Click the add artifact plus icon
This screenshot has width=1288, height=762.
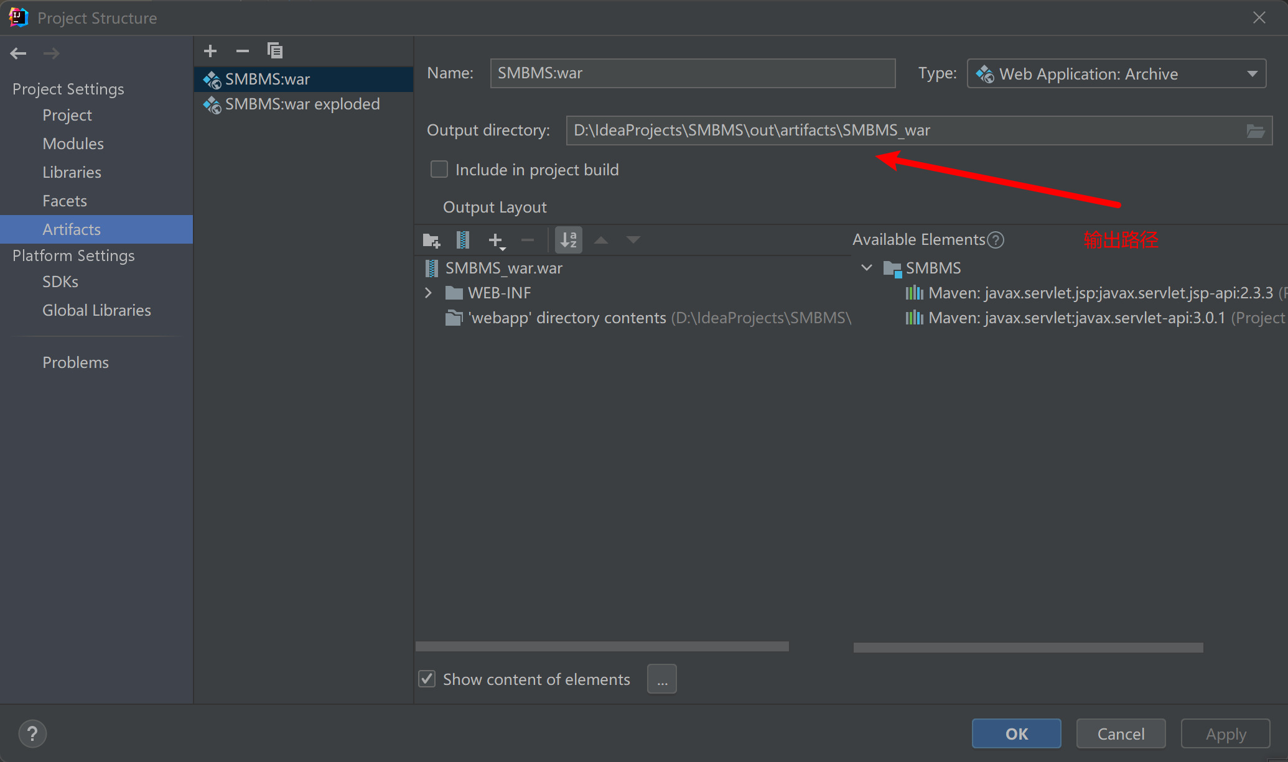[210, 51]
